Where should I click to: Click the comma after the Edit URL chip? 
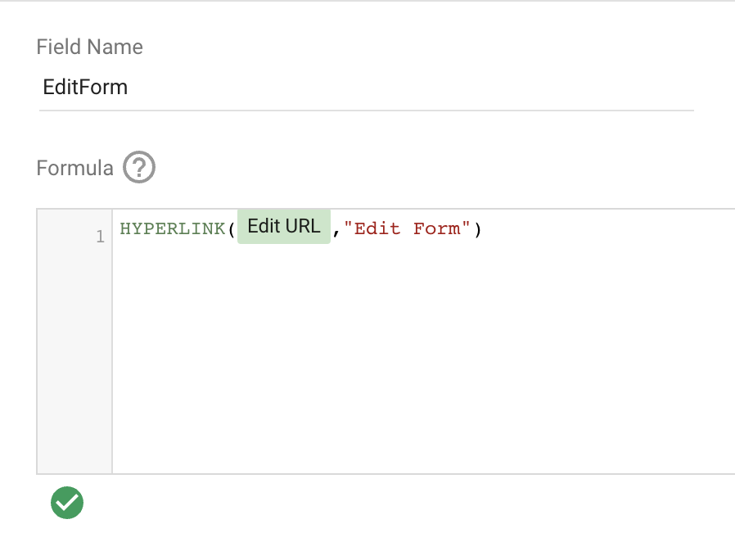click(x=336, y=231)
